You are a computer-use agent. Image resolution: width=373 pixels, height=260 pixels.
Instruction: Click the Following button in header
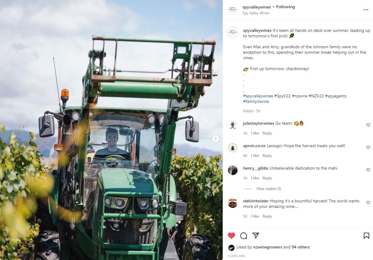[x=286, y=7]
